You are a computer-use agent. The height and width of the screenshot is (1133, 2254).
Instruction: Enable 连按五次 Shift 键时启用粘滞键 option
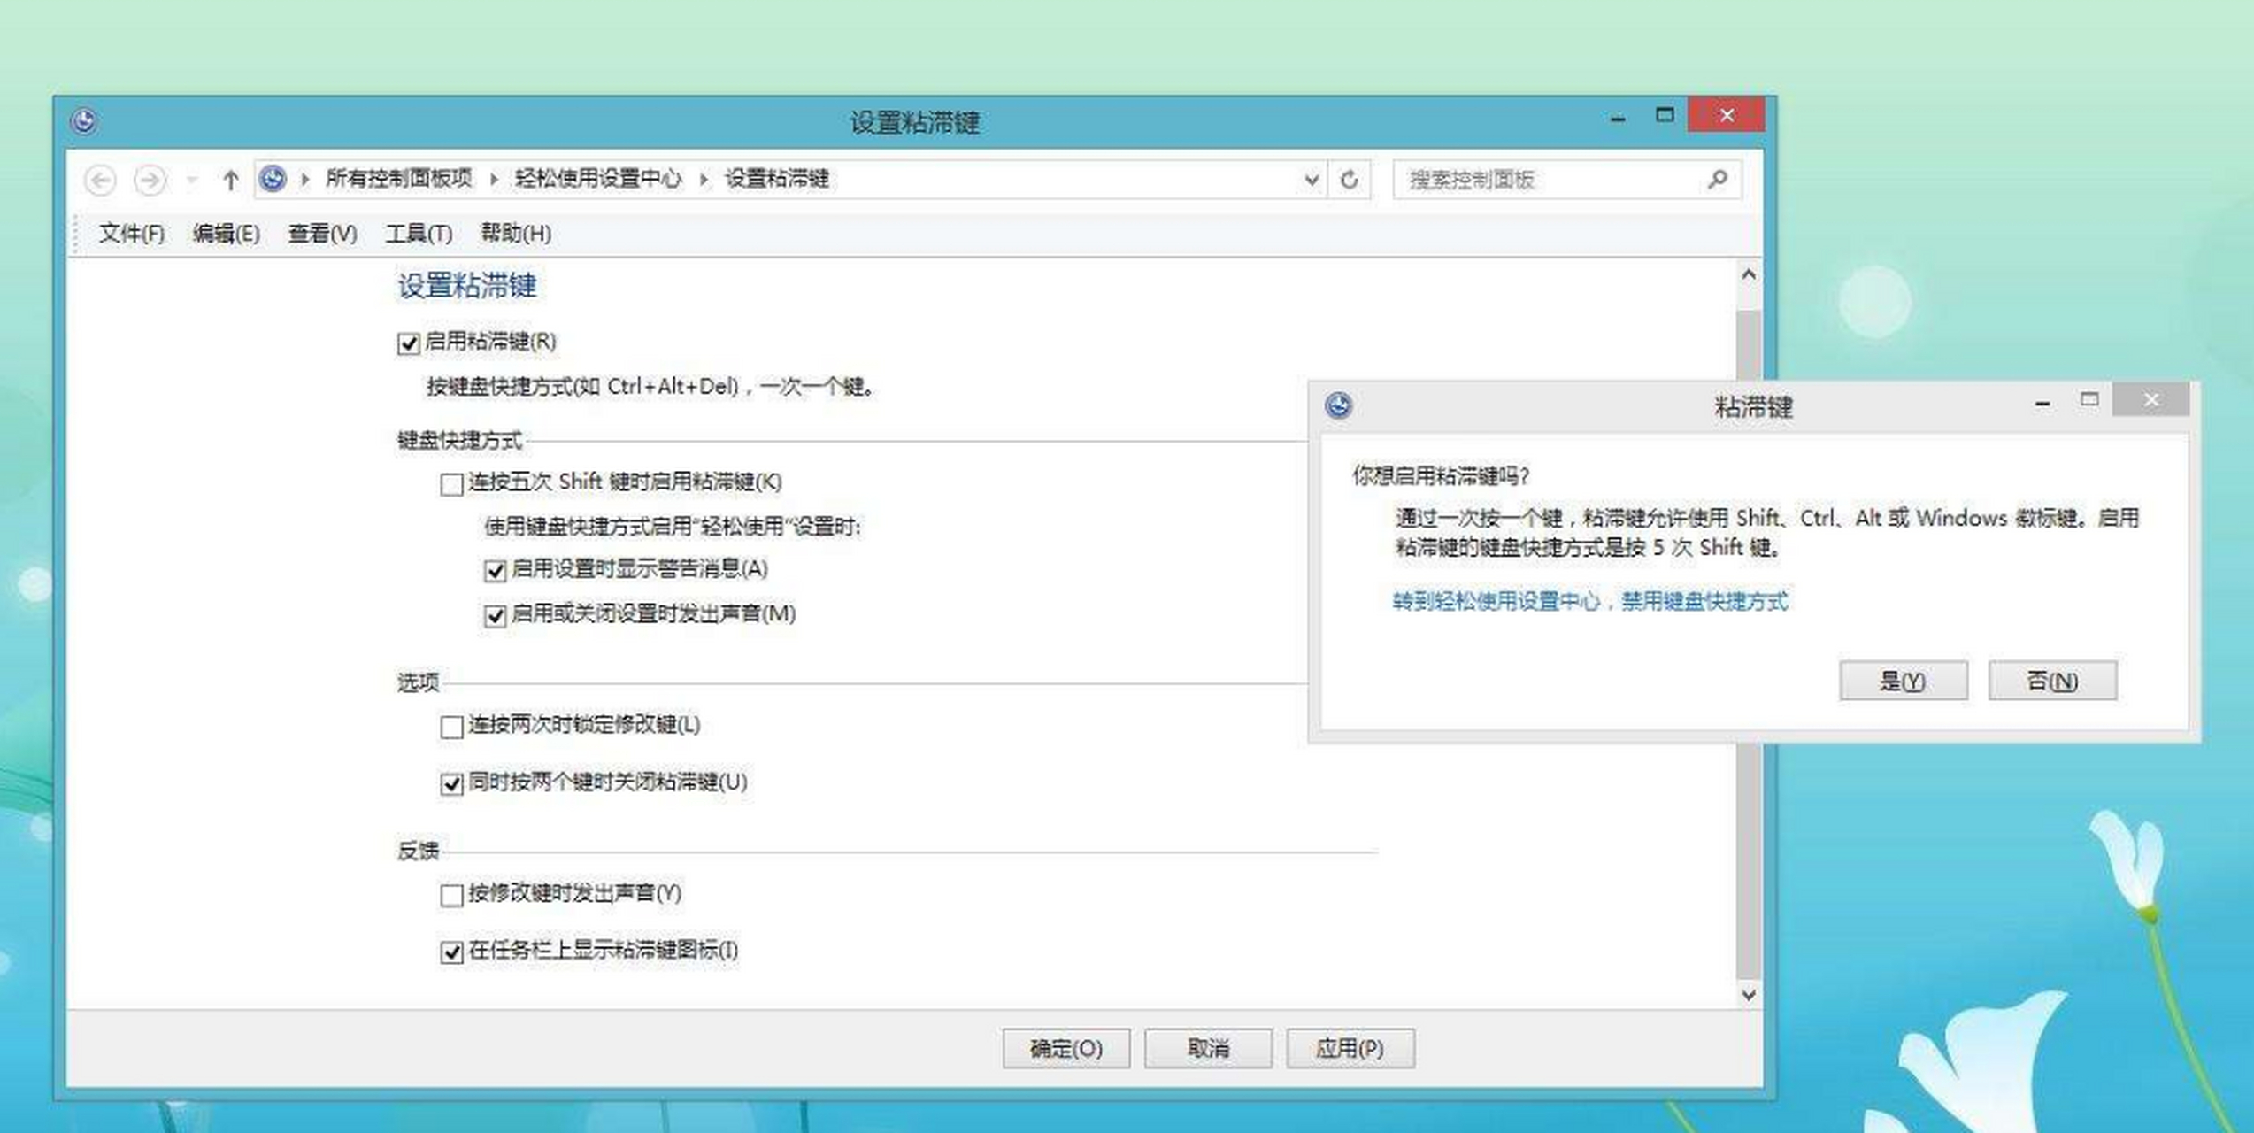click(451, 484)
